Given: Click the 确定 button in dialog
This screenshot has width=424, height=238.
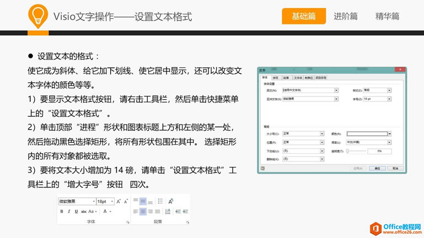Looking at the screenshot, I should 377,168.
